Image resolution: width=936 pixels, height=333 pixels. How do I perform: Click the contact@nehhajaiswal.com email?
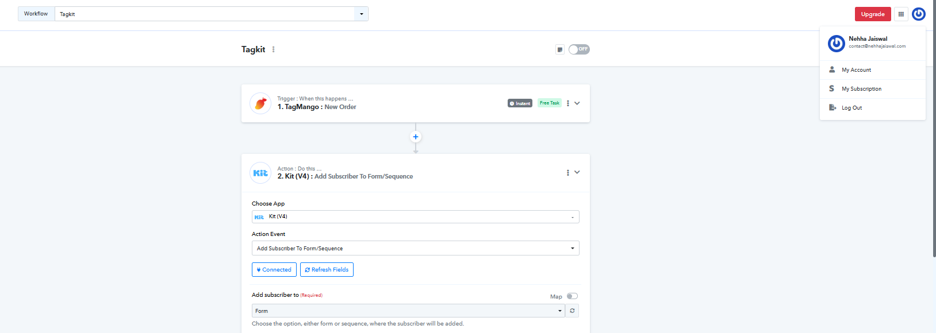(877, 47)
